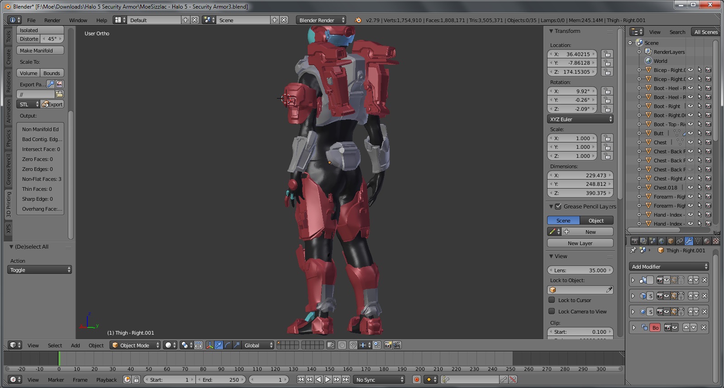
Task: Click the file browser icon next to export path
Action: coord(59,94)
